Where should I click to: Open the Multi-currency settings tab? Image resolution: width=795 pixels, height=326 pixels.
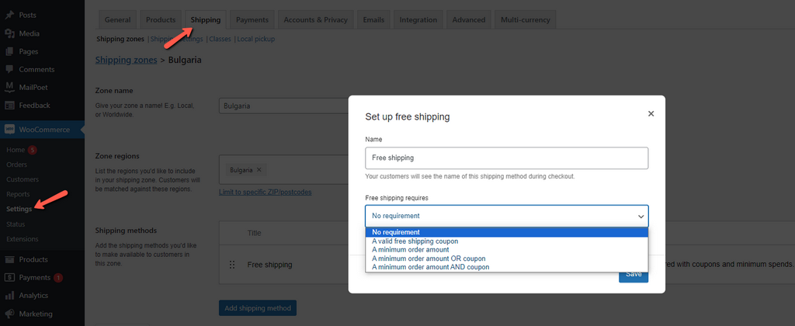[x=525, y=19]
